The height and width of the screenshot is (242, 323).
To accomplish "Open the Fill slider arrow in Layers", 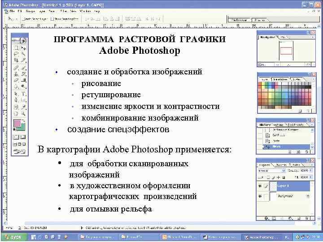I will (x=311, y=177).
